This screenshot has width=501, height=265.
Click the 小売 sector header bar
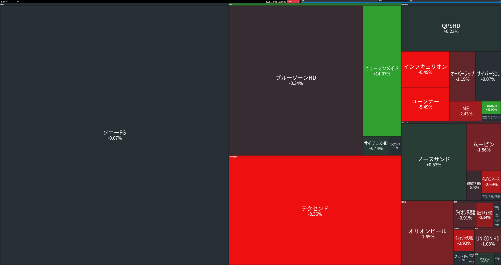(x=315, y=4)
